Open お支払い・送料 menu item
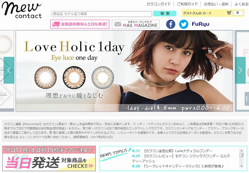This screenshot has width=249, height=173. pos(216,4)
